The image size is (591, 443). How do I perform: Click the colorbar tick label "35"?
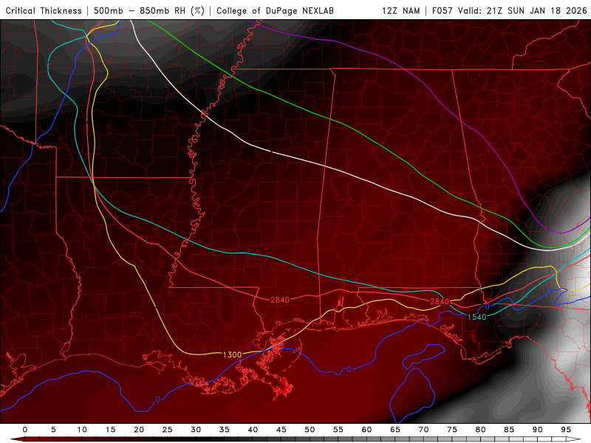point(225,430)
